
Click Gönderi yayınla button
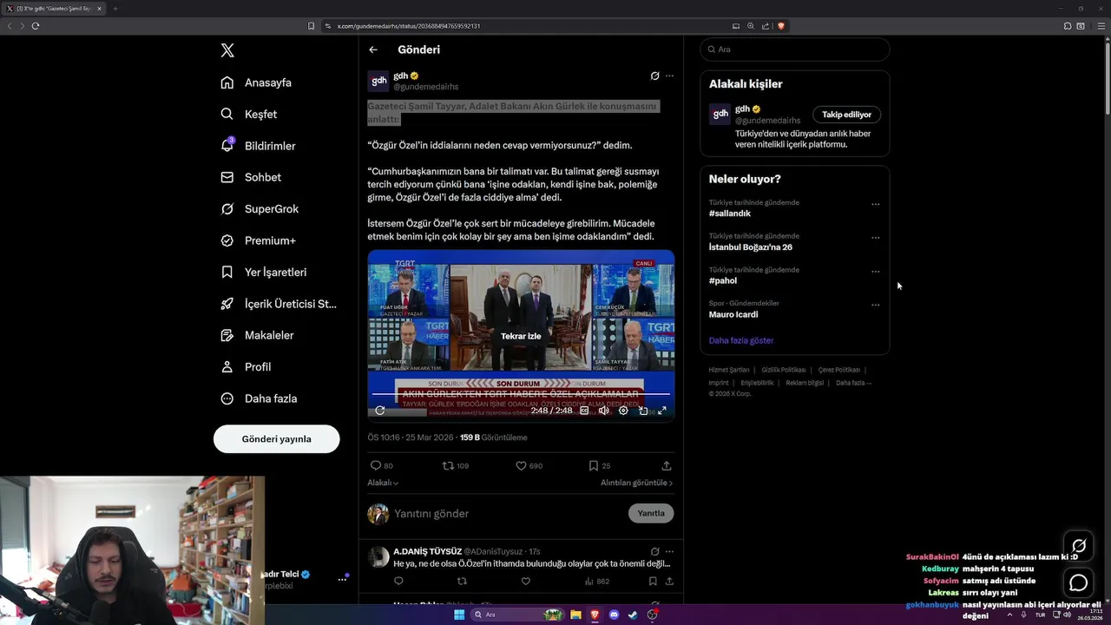tap(276, 438)
